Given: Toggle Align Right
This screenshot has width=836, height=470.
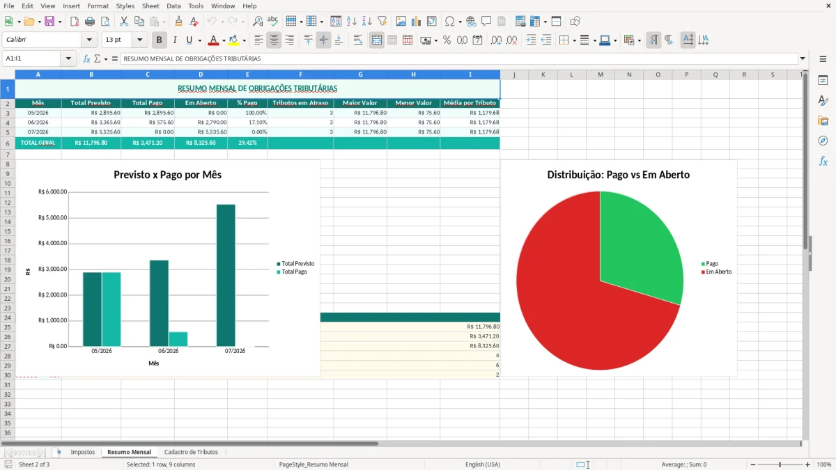Looking at the screenshot, I should (x=289, y=40).
